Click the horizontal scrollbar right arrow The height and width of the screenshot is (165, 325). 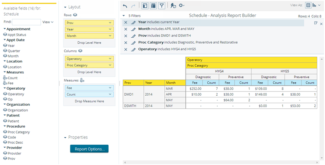pyautogui.click(x=317, y=162)
